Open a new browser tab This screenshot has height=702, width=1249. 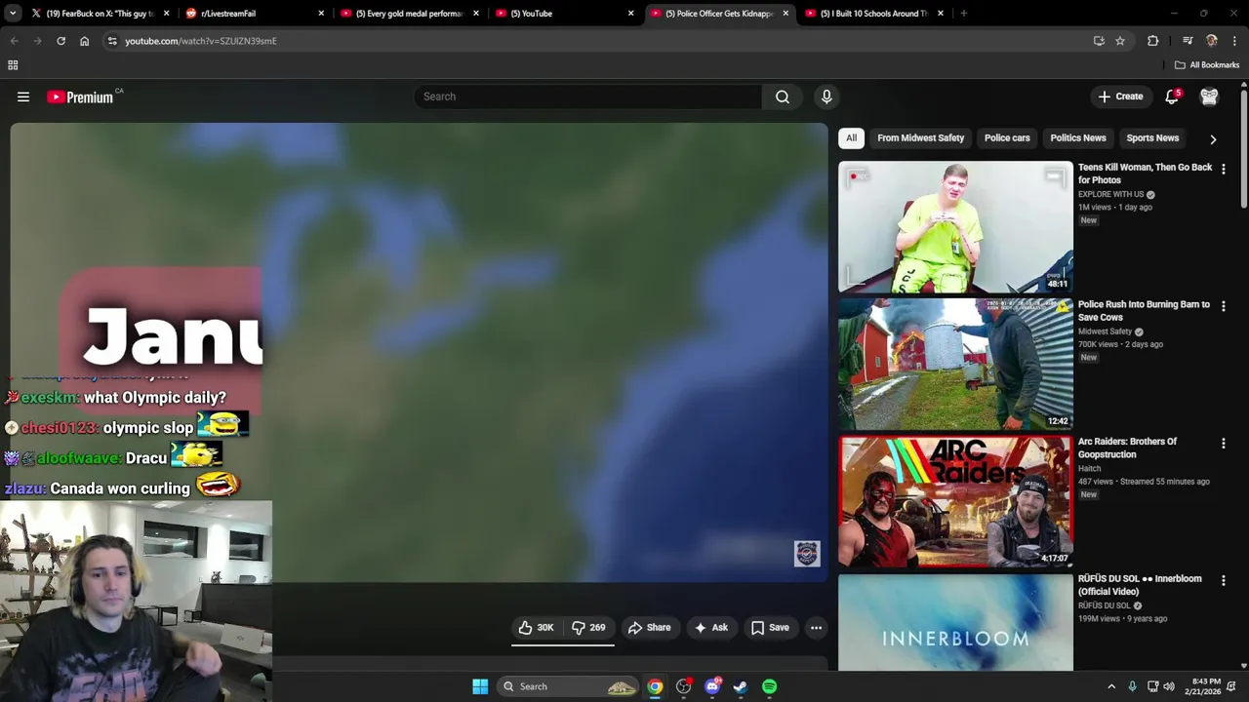[x=963, y=14]
